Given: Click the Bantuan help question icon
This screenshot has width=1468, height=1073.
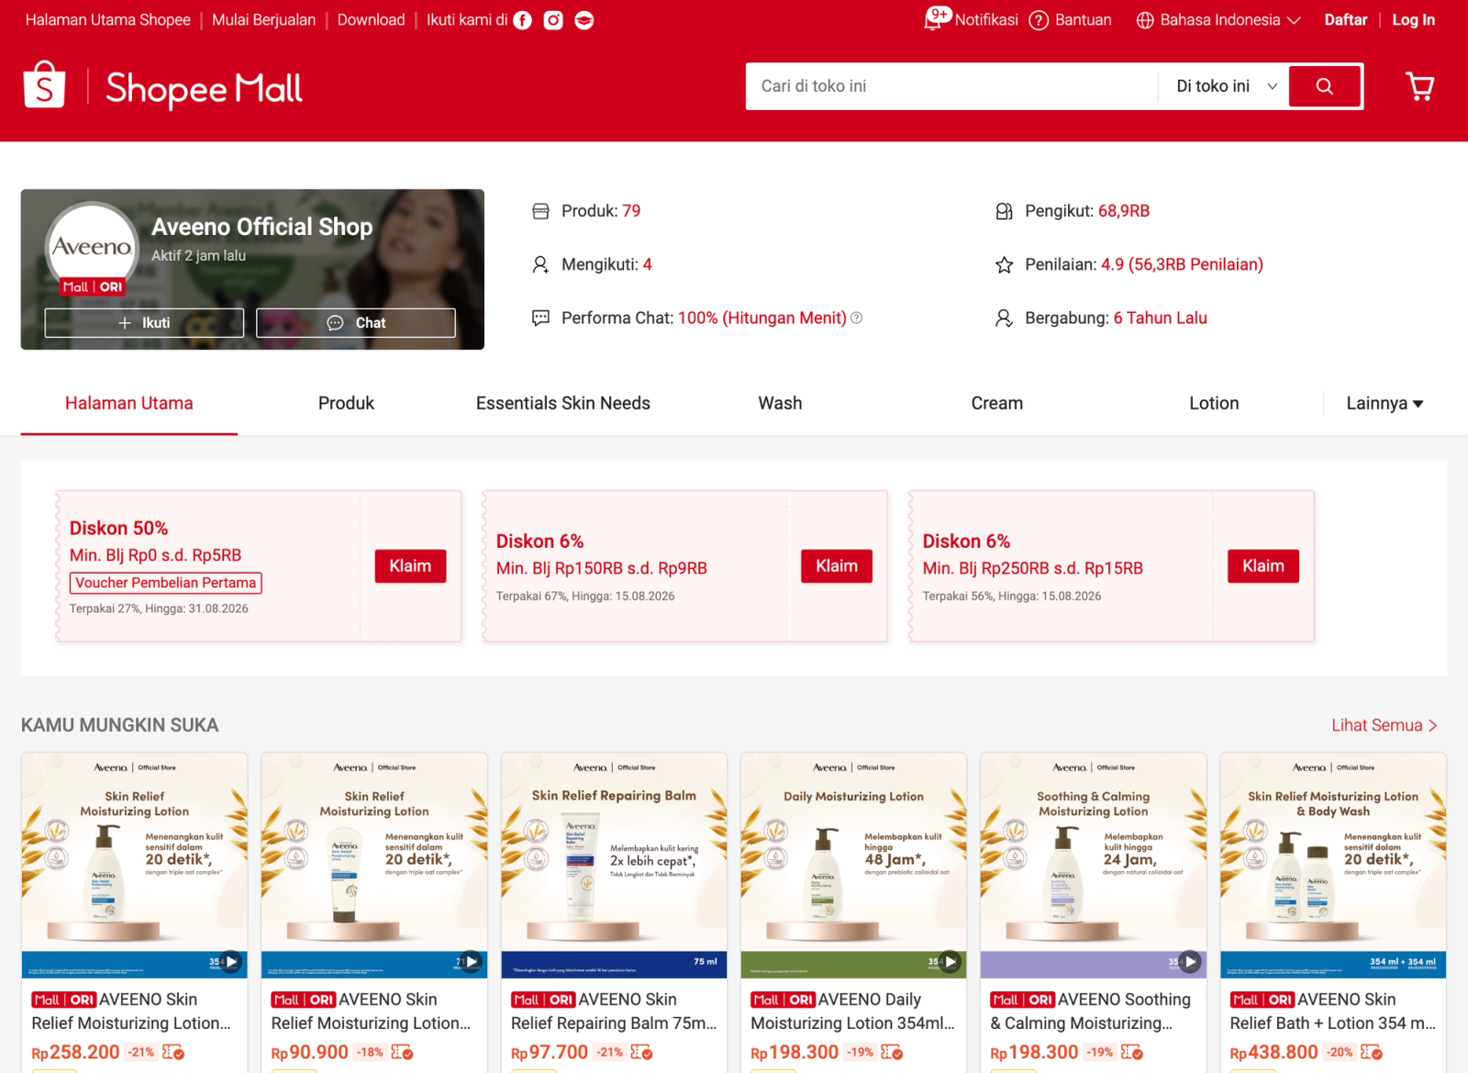Looking at the screenshot, I should [x=1039, y=20].
